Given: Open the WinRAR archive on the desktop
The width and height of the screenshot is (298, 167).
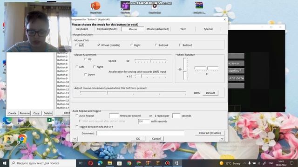Looking at the screenshot, I should tap(199, 7).
